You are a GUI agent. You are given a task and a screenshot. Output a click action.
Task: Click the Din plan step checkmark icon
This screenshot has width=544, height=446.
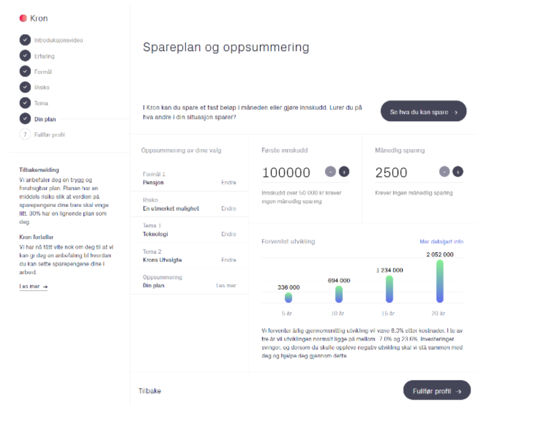pos(25,118)
